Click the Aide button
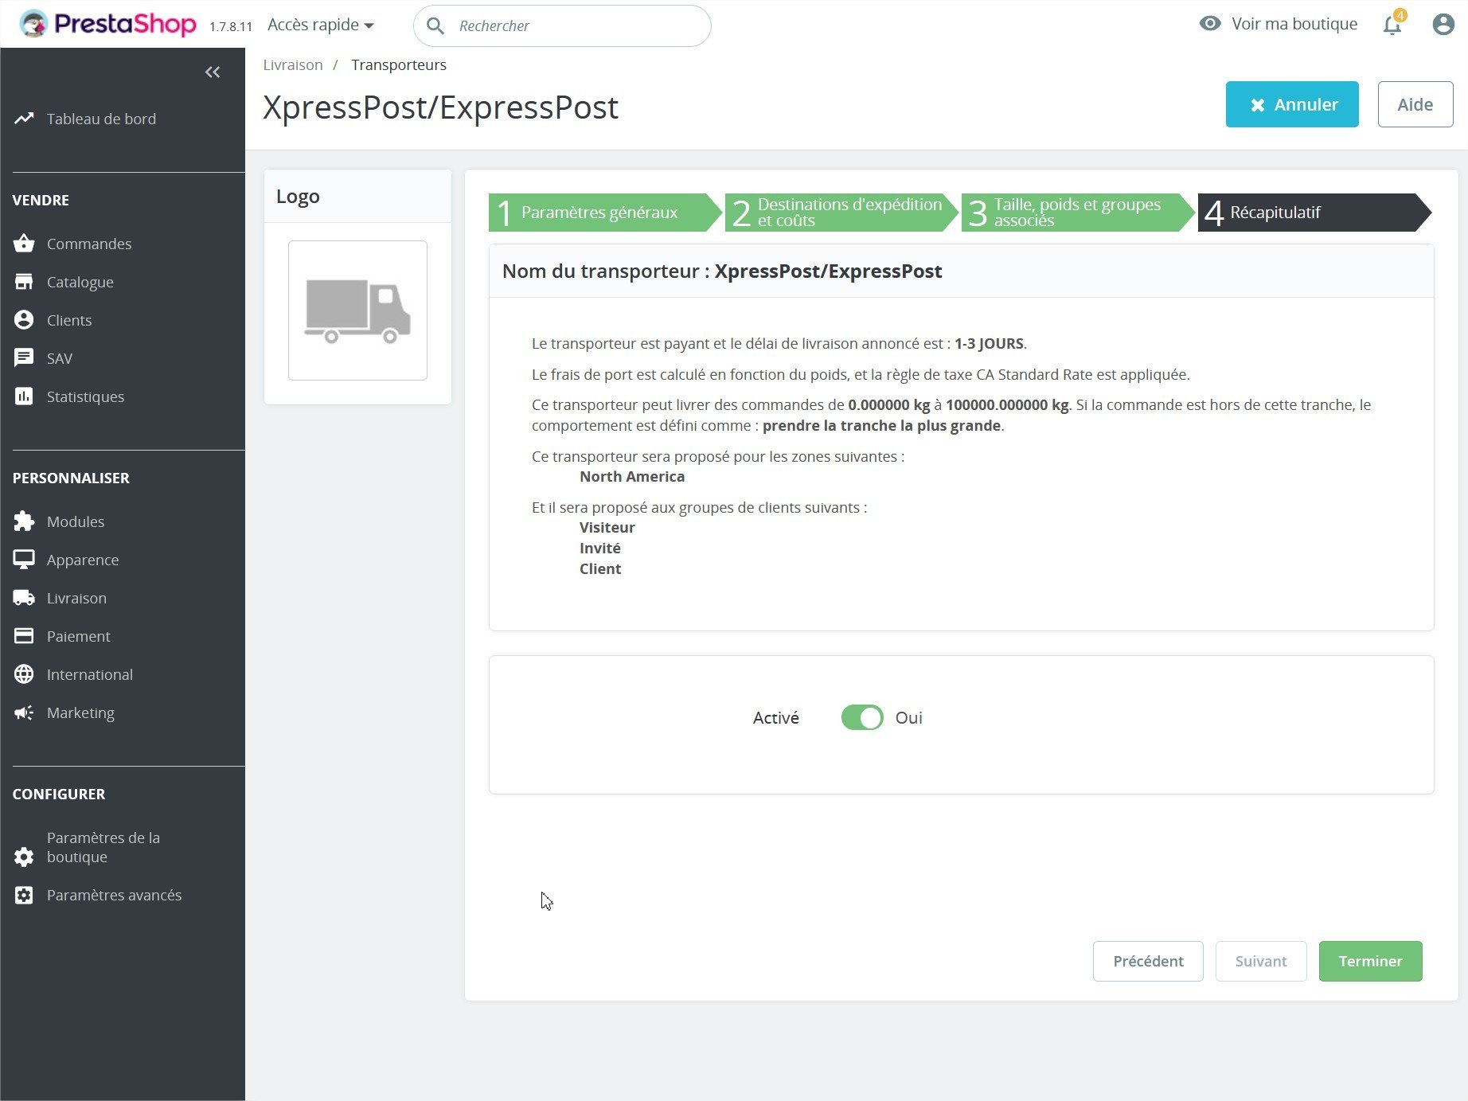This screenshot has height=1101, width=1468. [x=1415, y=104]
